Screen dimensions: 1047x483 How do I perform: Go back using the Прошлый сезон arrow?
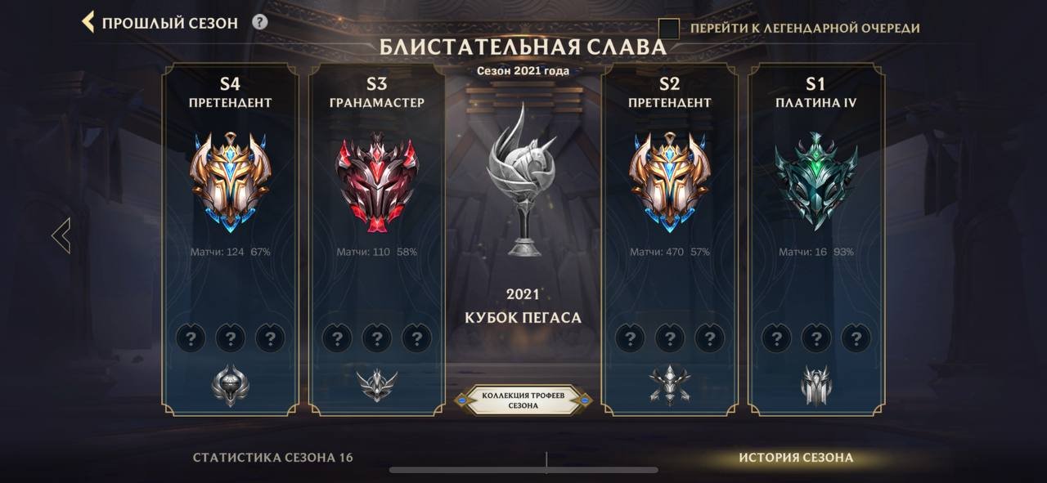(88, 22)
